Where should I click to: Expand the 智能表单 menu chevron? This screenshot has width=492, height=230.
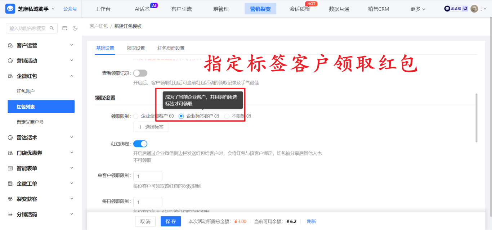[72, 168]
